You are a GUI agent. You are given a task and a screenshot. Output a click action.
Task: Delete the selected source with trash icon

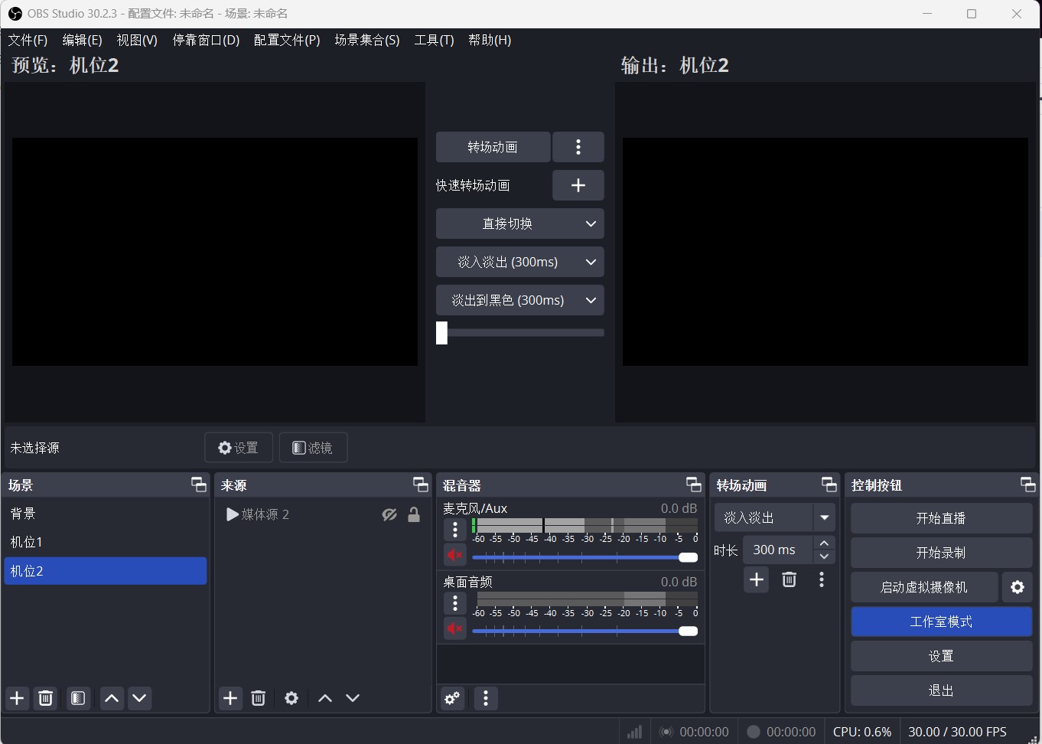coord(258,698)
